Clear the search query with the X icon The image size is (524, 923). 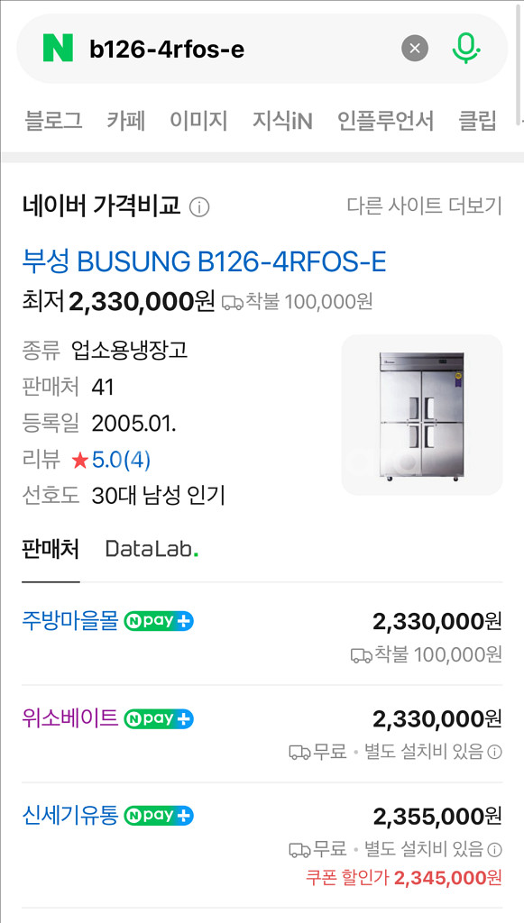[413, 49]
